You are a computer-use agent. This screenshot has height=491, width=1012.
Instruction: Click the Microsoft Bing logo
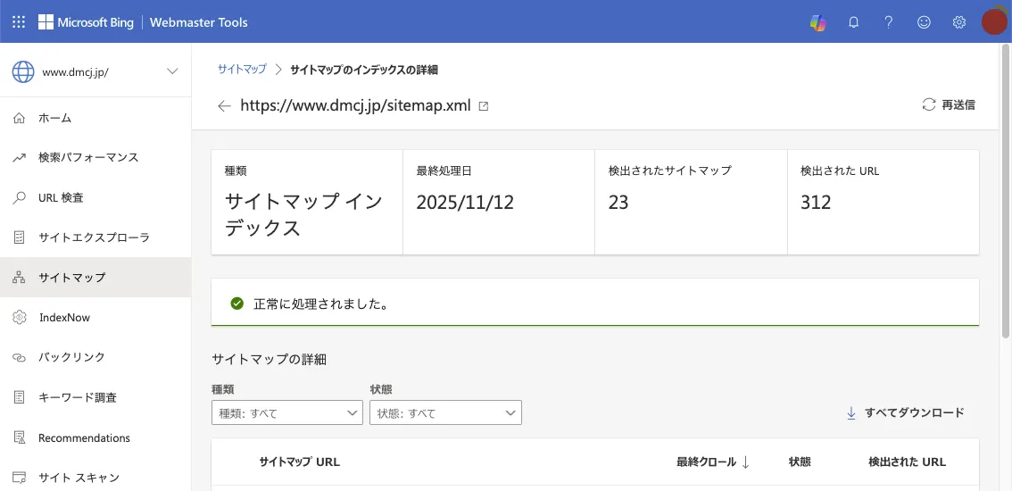tap(86, 22)
